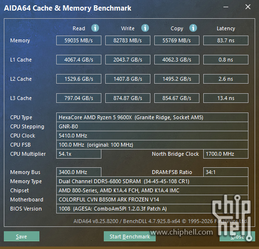This screenshot has width=259, height=249.
Task: Click the Save button
Action: (x=22, y=237)
